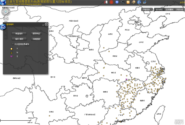
Task: Click the 山东省 map label
Action: [141, 42]
